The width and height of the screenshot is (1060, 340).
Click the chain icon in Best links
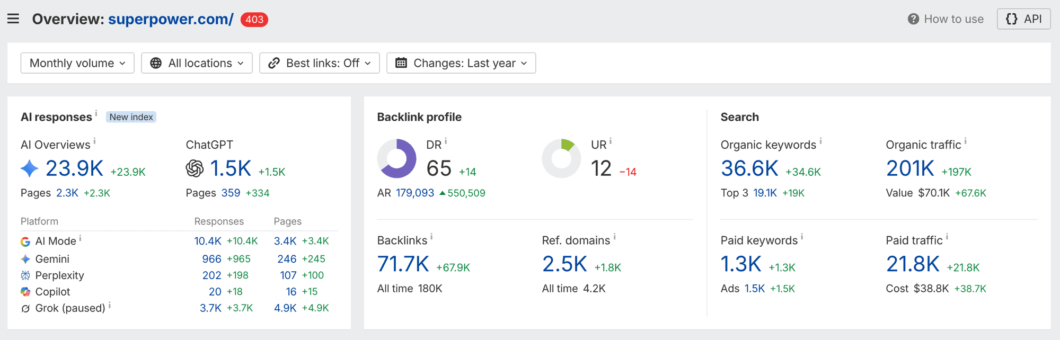[273, 63]
